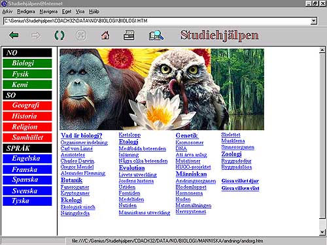
Task: Click the address path input field
Action: (157, 21)
